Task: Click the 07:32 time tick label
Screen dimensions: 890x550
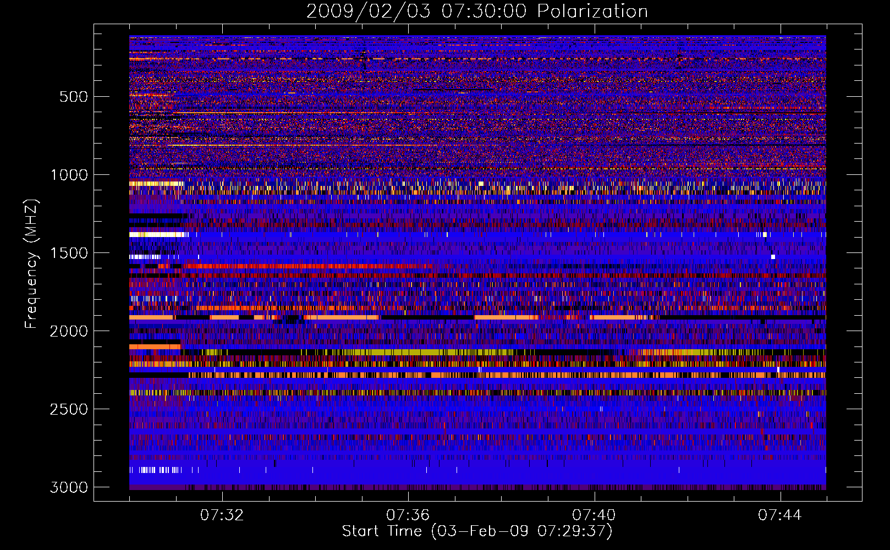Action: tap(222, 515)
